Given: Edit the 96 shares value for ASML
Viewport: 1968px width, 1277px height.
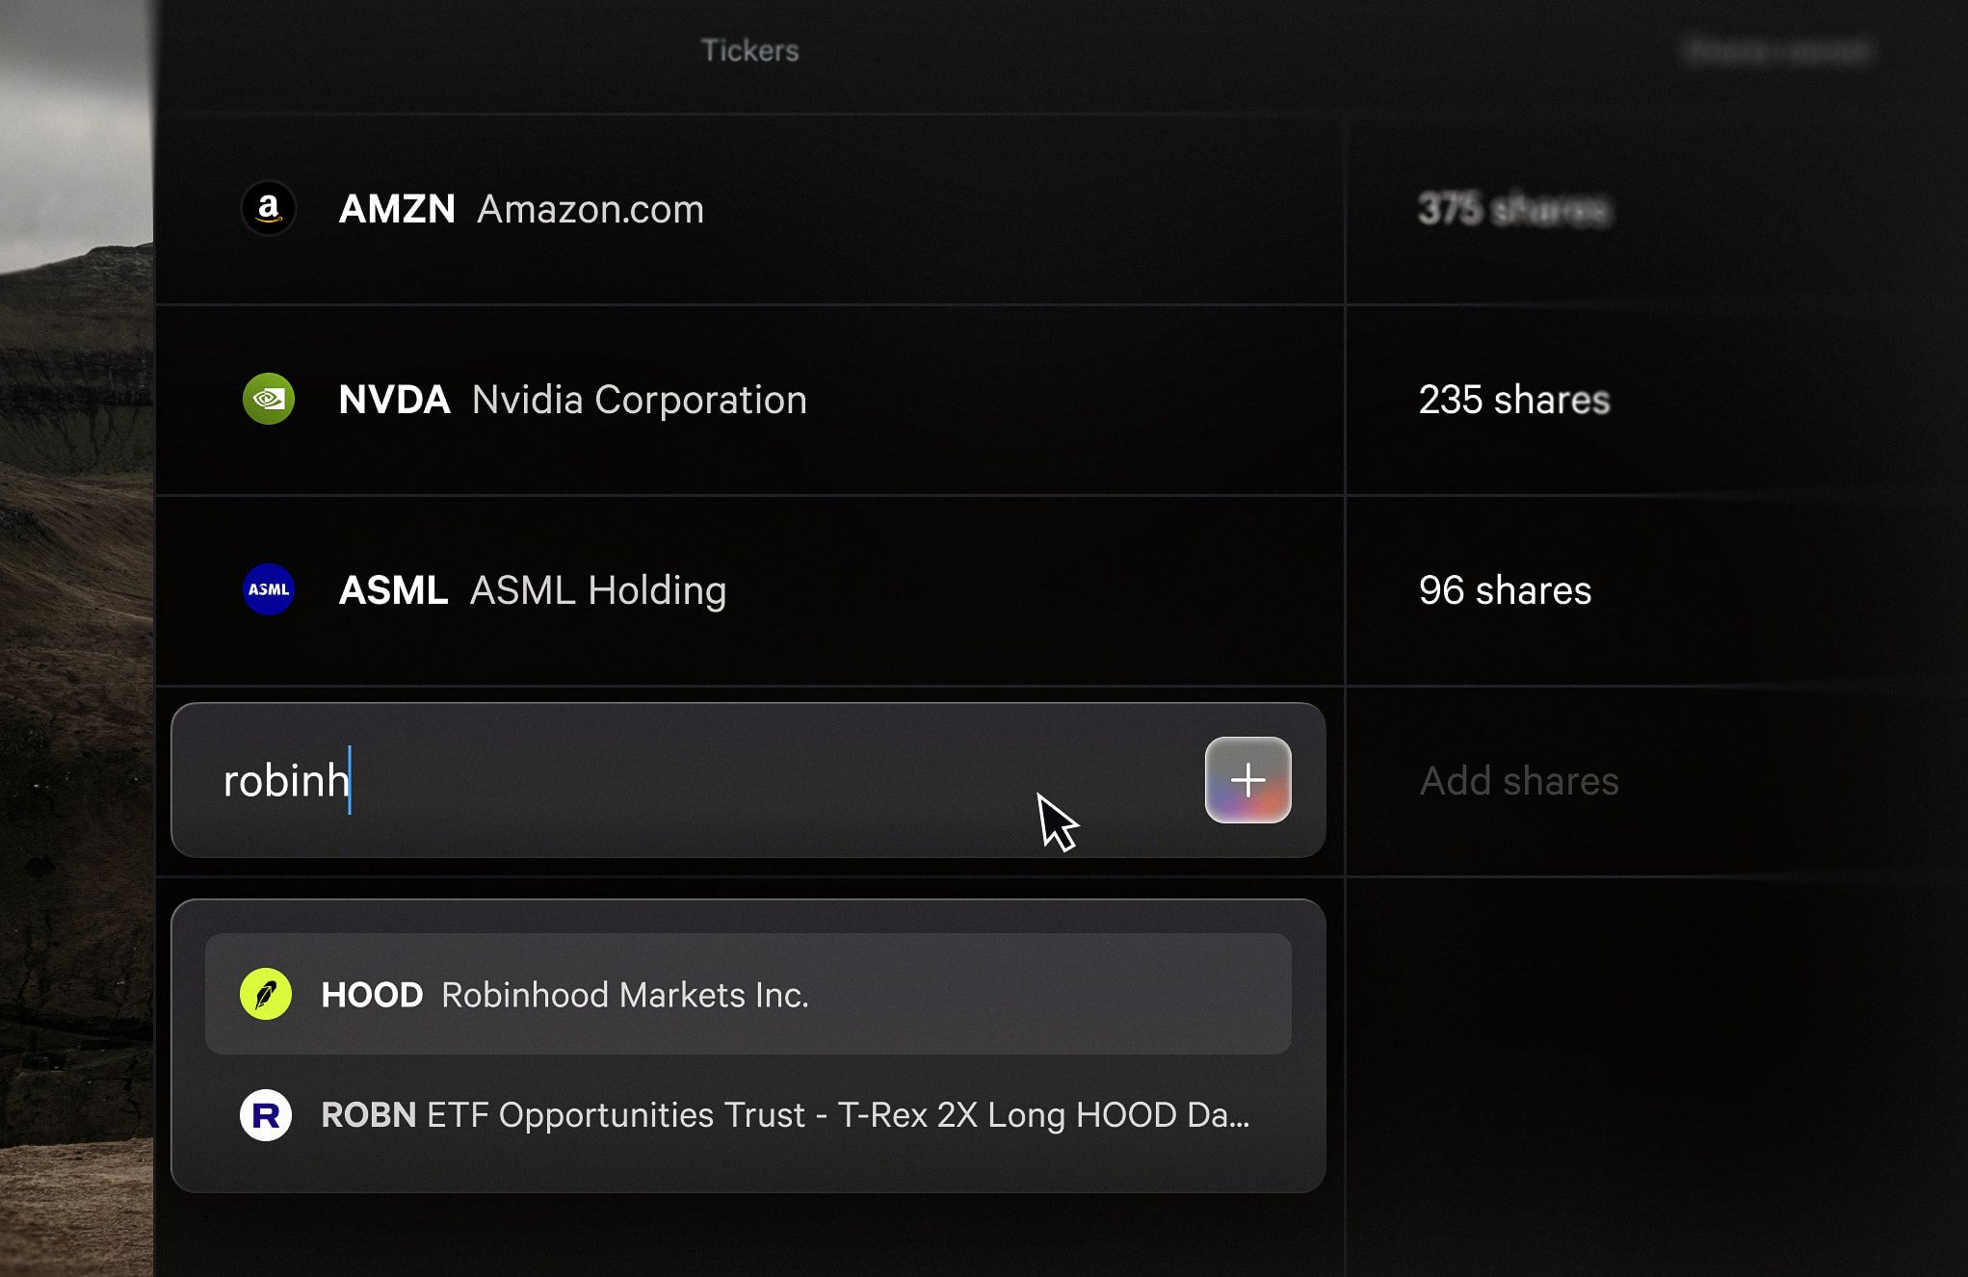Looking at the screenshot, I should (1505, 590).
